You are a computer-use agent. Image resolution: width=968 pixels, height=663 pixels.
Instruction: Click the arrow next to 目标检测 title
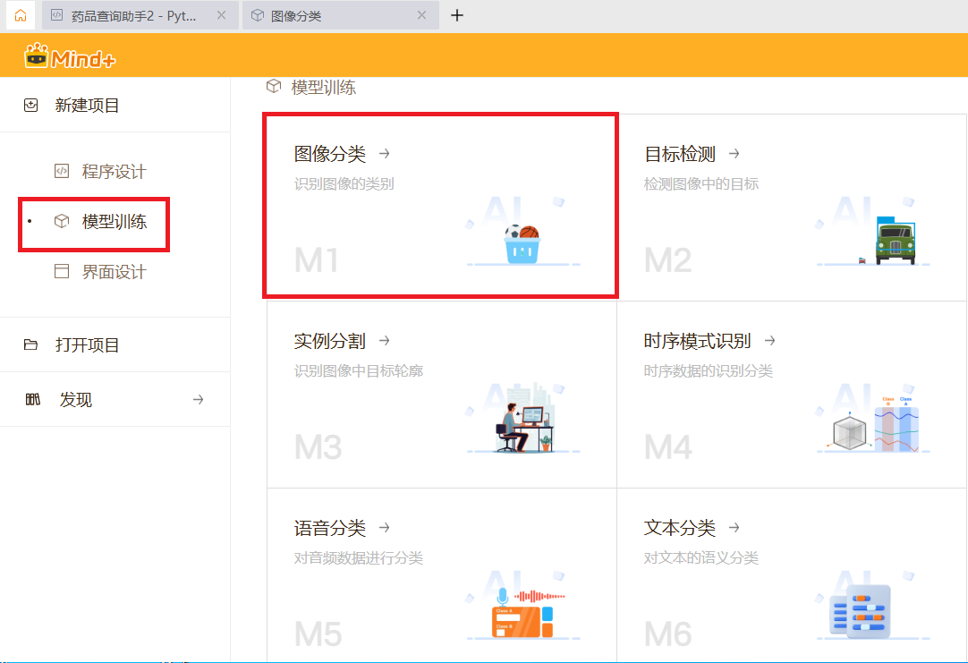[733, 153]
